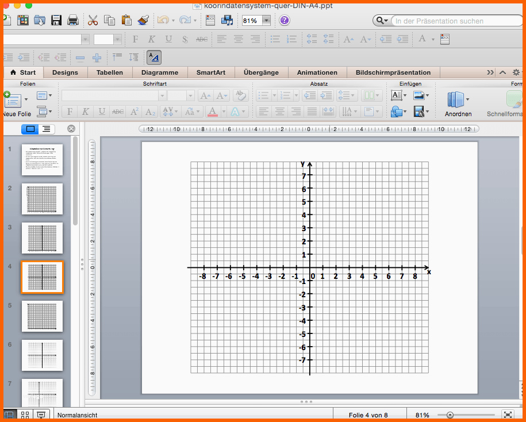The image size is (526, 422).
Task: Click the Print icon in toolbar
Action: 73,21
